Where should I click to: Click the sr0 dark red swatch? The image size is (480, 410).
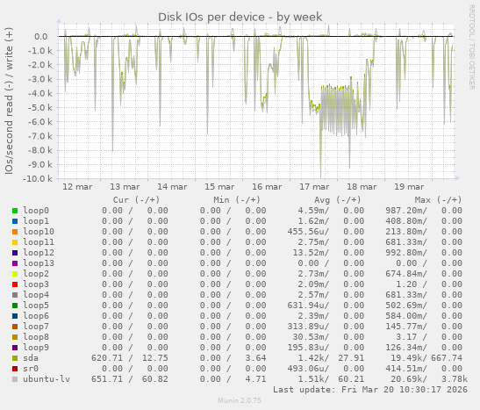coord(15,369)
